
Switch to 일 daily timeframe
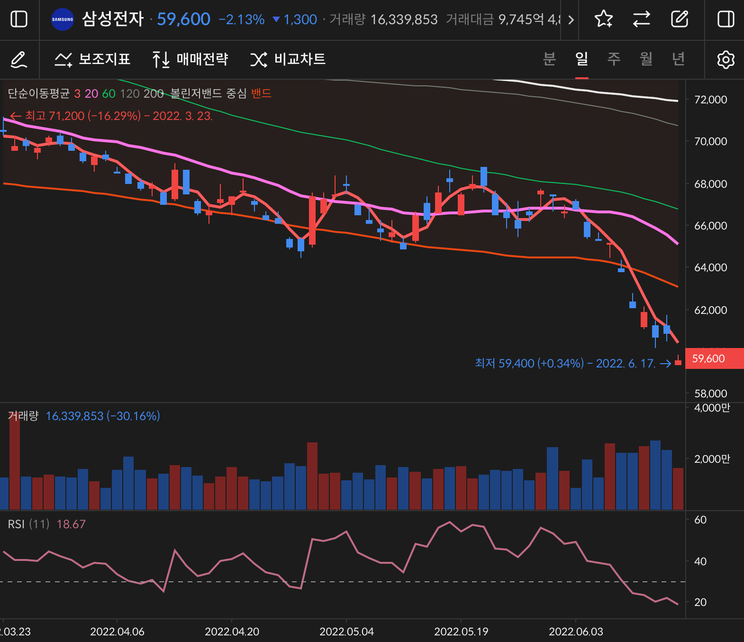581,59
